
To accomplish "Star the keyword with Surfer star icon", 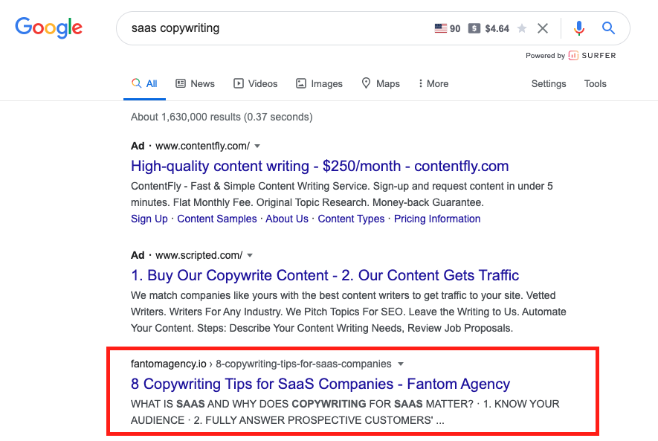I will (522, 28).
